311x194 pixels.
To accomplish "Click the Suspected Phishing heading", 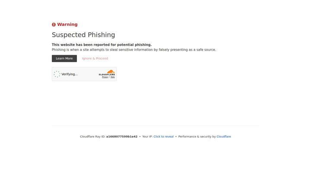I will 83,35.
